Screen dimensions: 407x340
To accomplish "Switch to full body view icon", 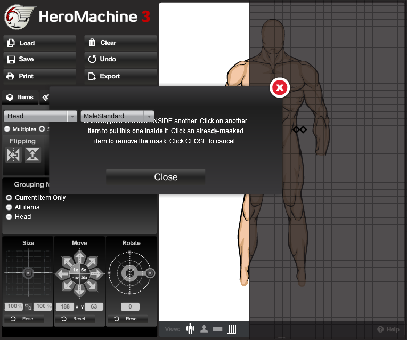I will pyautogui.click(x=190, y=329).
